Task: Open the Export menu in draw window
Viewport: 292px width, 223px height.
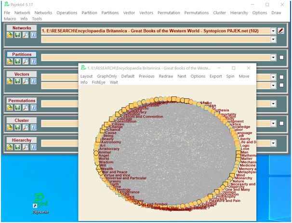Action: tap(216, 76)
